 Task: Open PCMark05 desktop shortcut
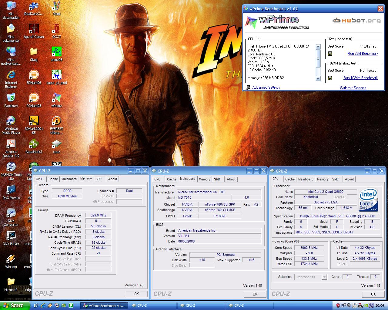point(34,100)
